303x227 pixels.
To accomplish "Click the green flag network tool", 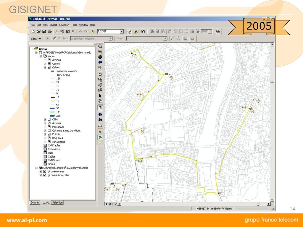I will point(100,137).
